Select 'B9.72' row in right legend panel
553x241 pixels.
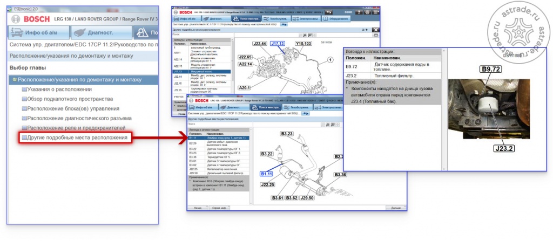pyautogui.click(x=393, y=67)
